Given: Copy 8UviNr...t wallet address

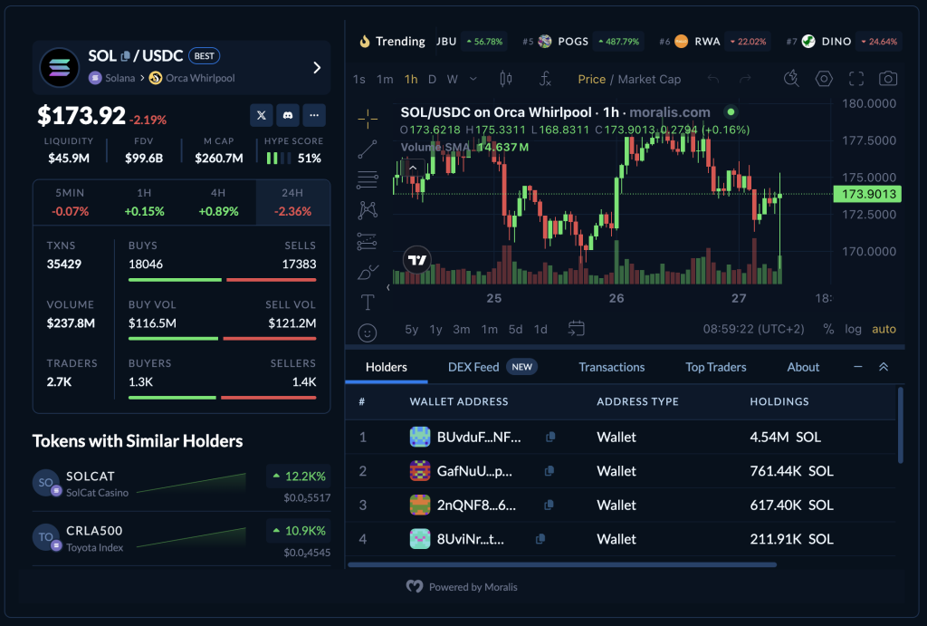Looking at the screenshot, I should [x=540, y=539].
